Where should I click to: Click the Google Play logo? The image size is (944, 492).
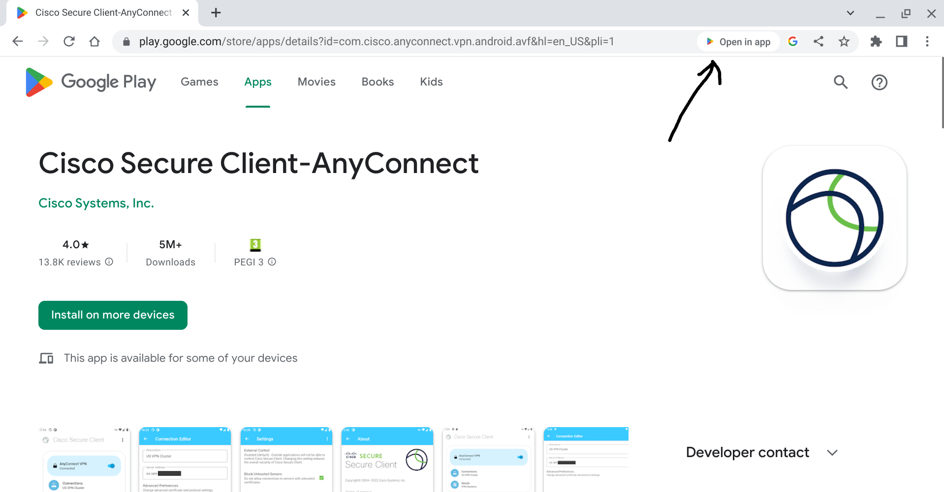pyautogui.click(x=91, y=82)
